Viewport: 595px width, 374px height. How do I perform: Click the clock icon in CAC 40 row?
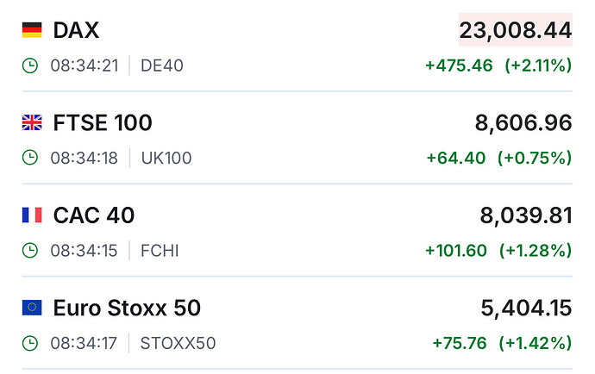pos(30,251)
